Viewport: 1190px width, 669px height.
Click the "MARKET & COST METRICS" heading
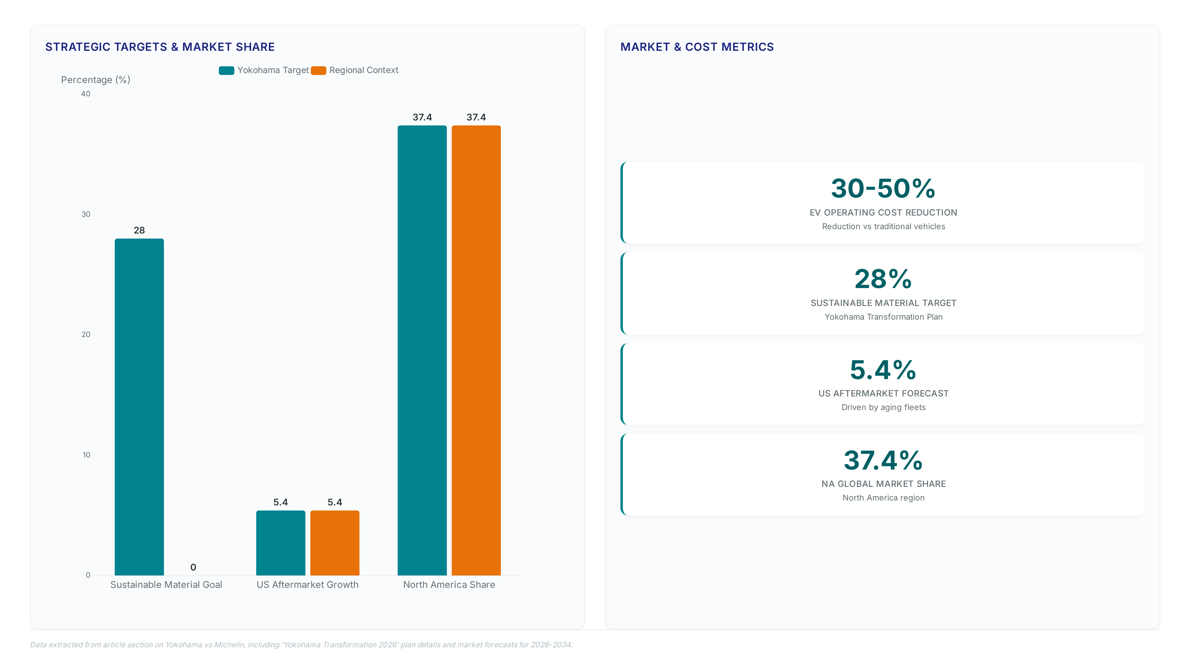click(x=697, y=47)
